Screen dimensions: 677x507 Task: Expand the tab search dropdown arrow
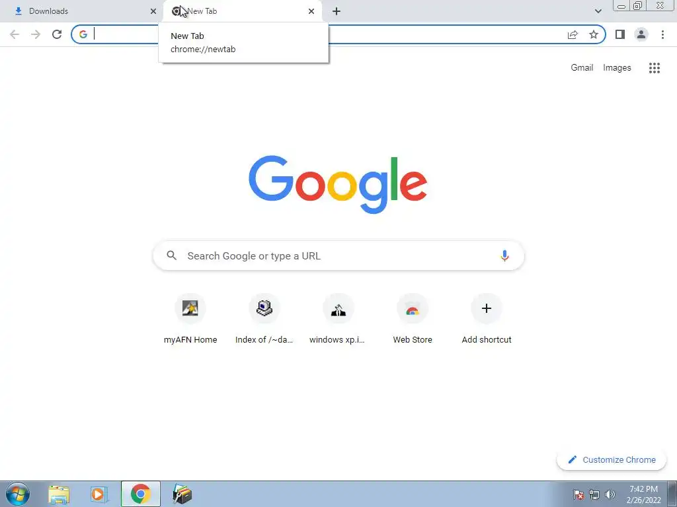click(x=598, y=11)
